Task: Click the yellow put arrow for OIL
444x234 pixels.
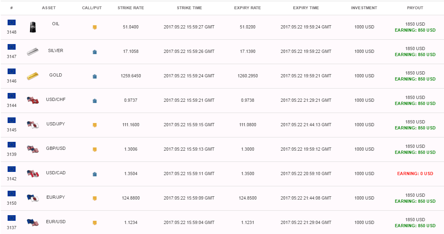Action: [94, 27]
